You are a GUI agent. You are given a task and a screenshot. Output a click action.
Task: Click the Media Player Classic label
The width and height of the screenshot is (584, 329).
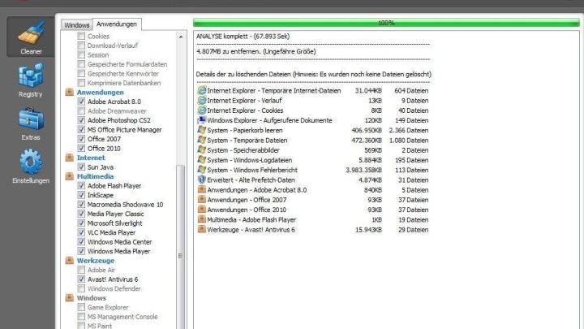point(115,214)
